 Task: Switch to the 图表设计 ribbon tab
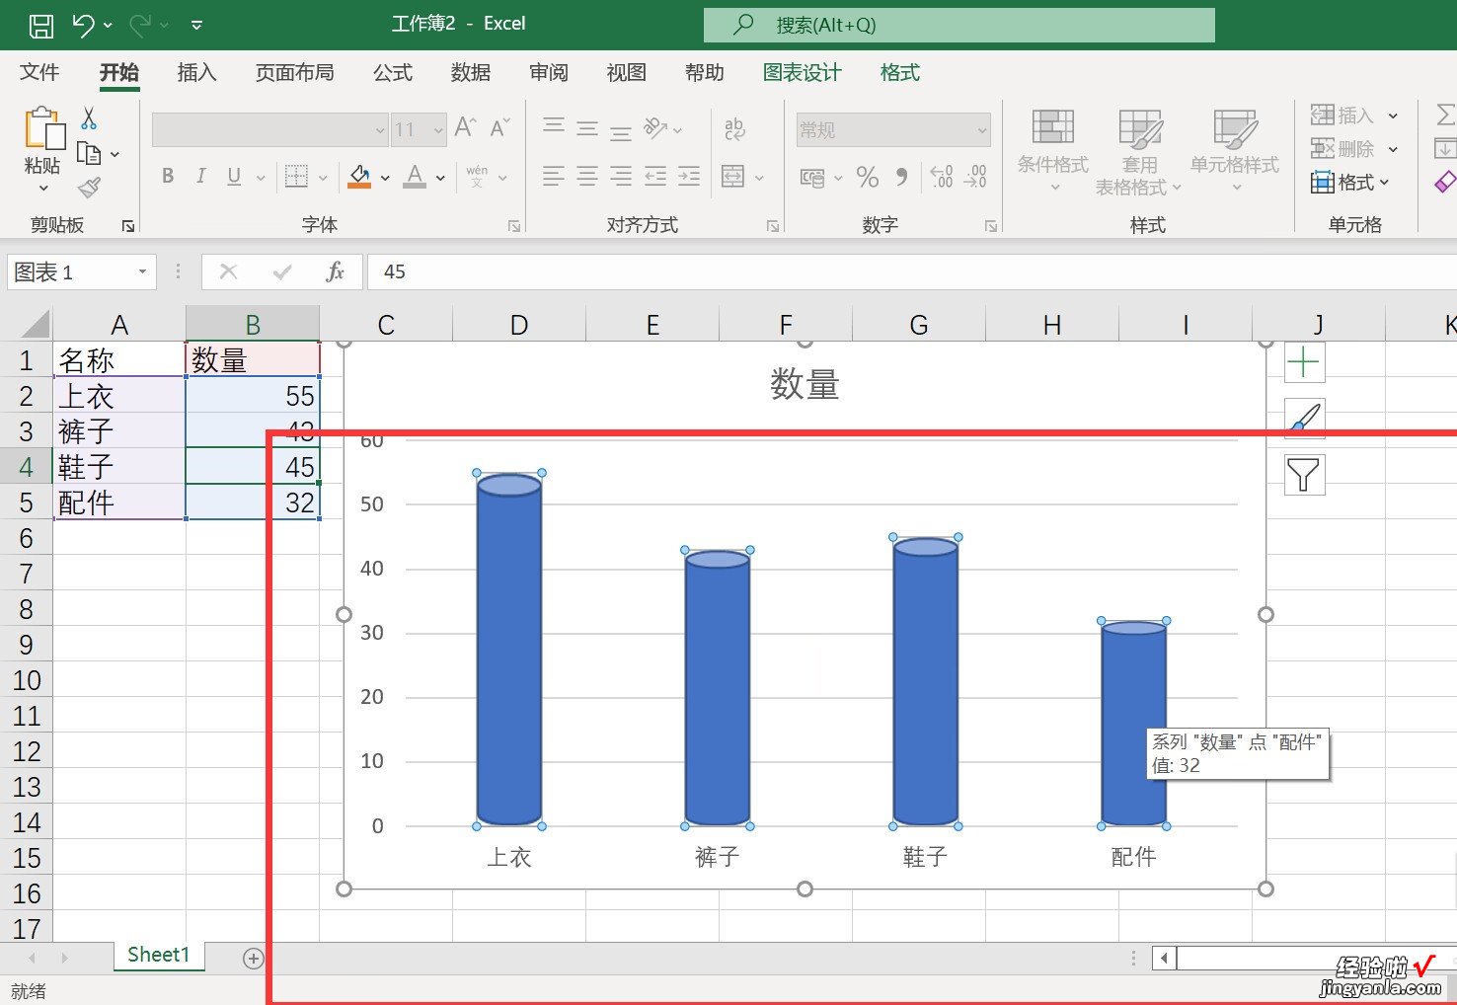[x=802, y=72]
